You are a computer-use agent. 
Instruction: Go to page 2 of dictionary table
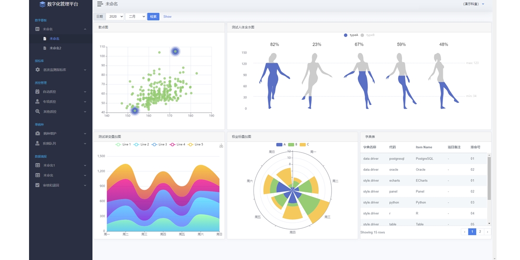point(480,232)
